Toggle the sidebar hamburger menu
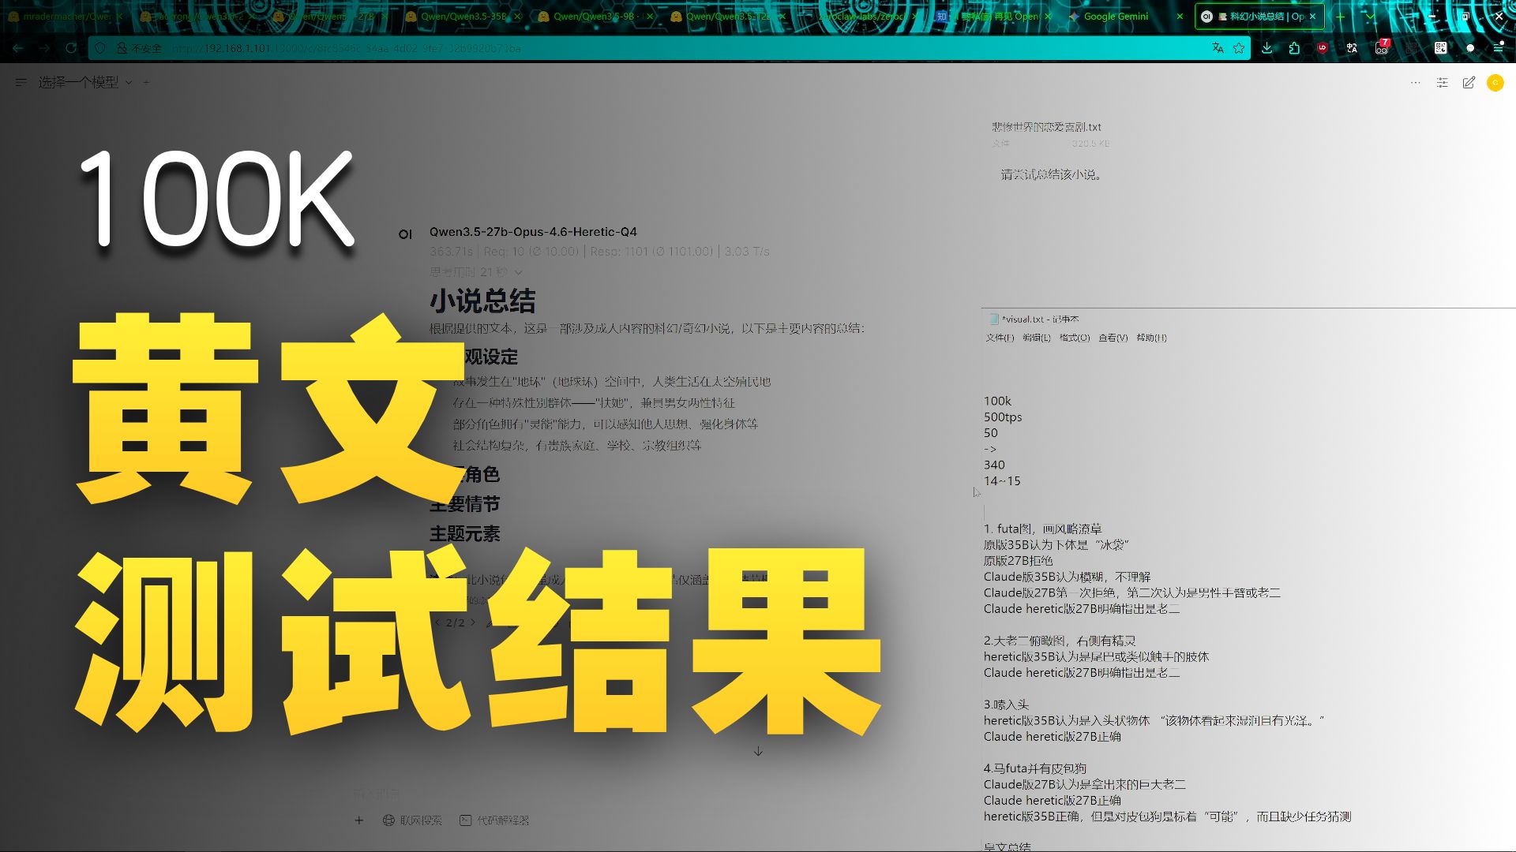 [x=21, y=82]
